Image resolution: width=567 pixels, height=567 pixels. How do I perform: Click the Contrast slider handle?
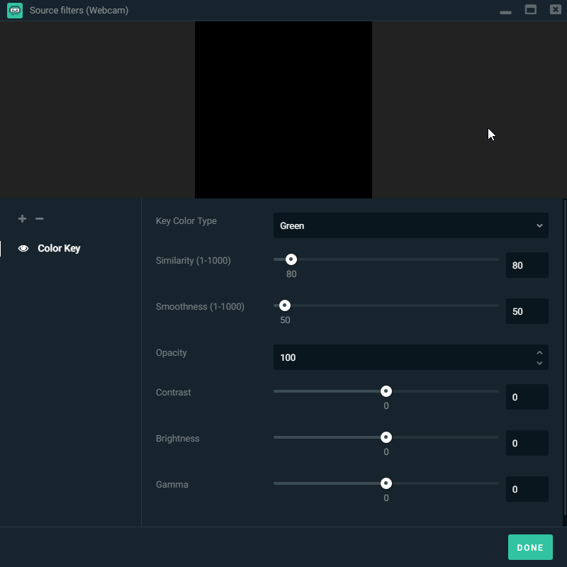click(386, 391)
